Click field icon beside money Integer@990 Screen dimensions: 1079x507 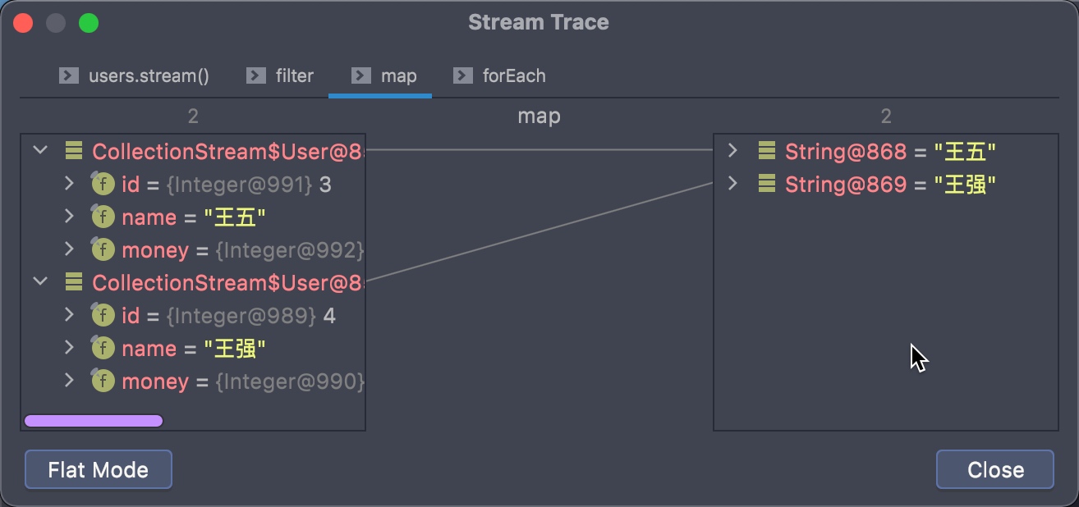pyautogui.click(x=103, y=381)
